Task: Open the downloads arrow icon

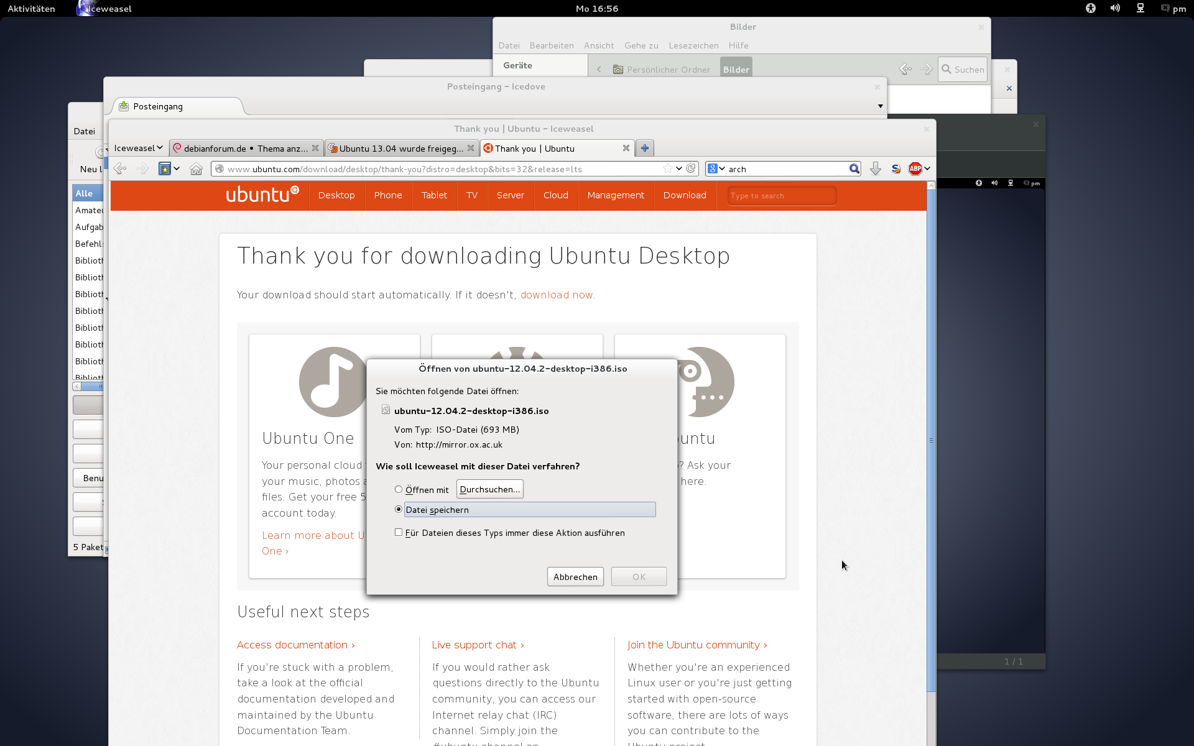Action: (875, 168)
